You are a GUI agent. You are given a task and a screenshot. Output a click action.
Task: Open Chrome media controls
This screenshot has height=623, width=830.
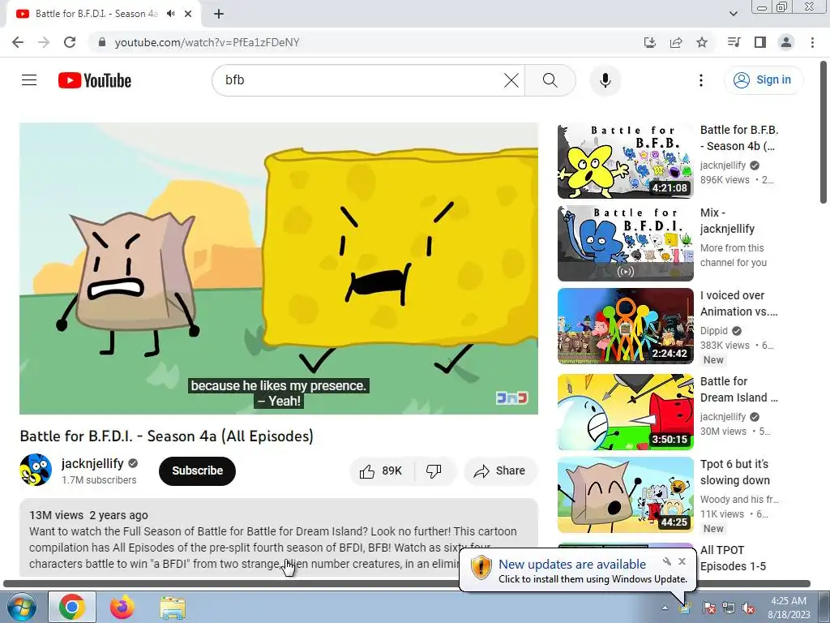click(x=734, y=42)
